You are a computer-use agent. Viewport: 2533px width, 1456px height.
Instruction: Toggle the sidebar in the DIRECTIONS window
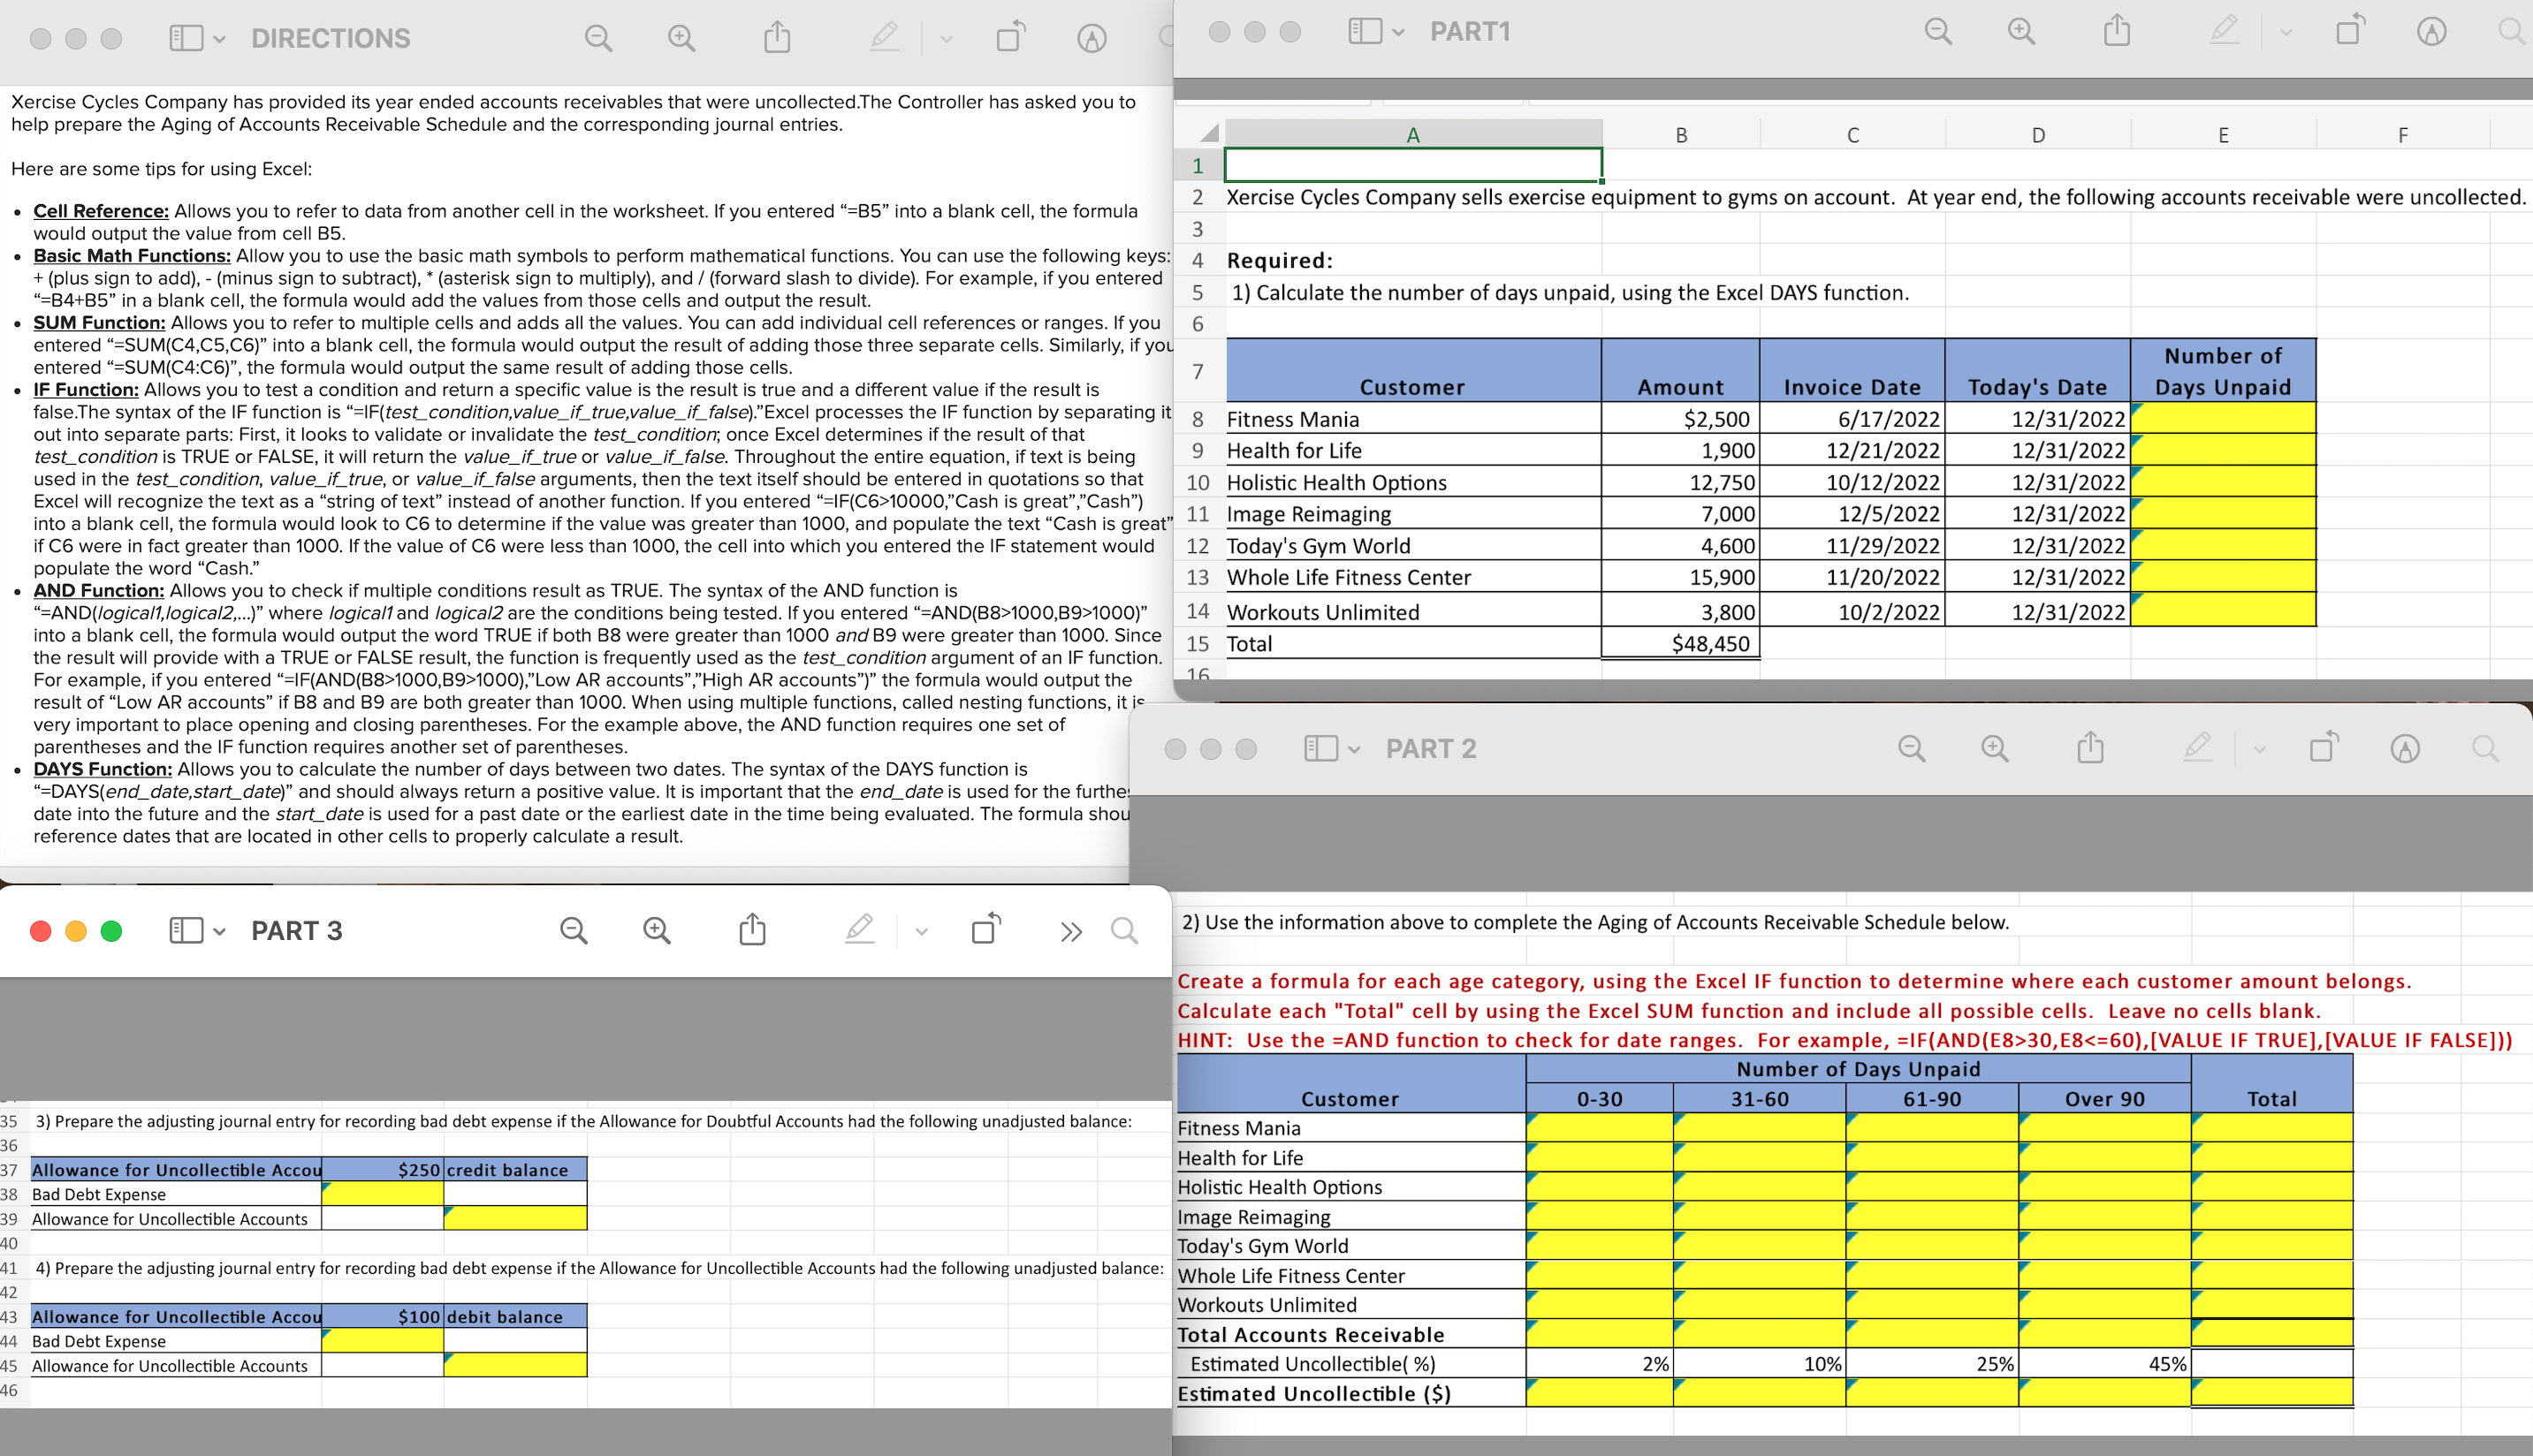coord(186,38)
